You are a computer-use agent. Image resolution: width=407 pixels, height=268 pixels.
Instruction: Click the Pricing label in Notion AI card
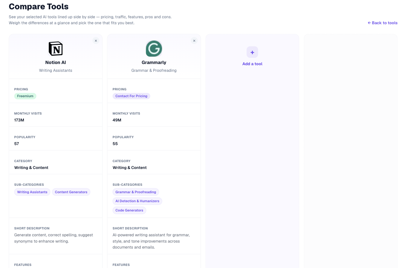21,89
